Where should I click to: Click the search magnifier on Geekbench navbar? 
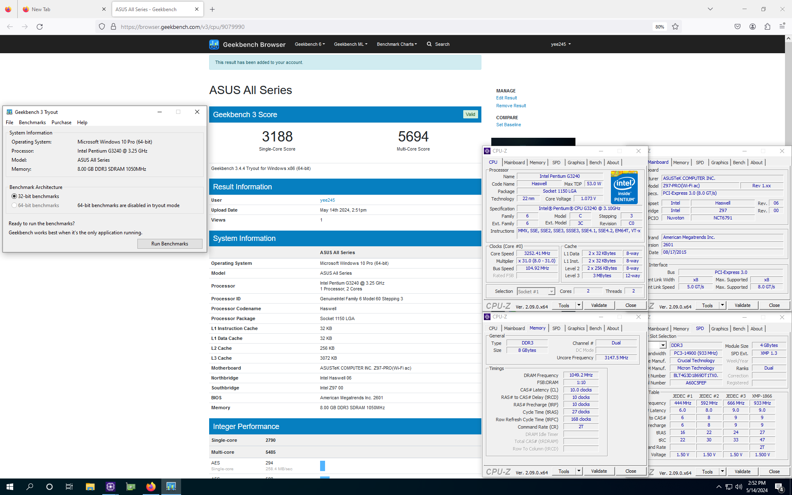pyautogui.click(x=429, y=44)
